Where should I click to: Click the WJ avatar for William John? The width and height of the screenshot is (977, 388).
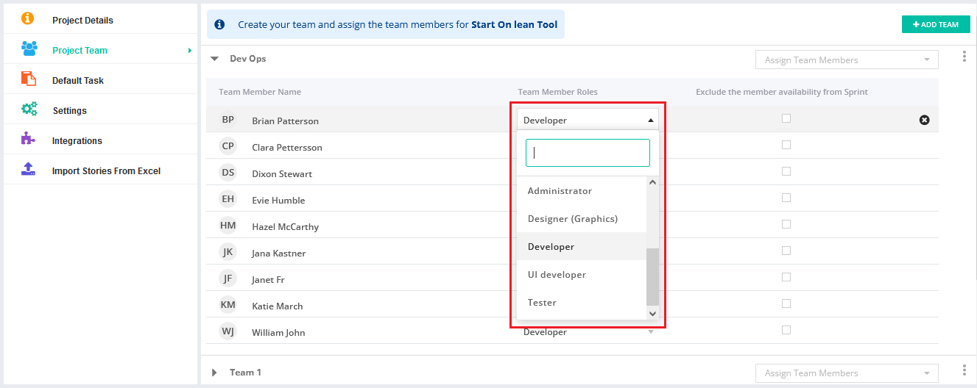click(228, 331)
